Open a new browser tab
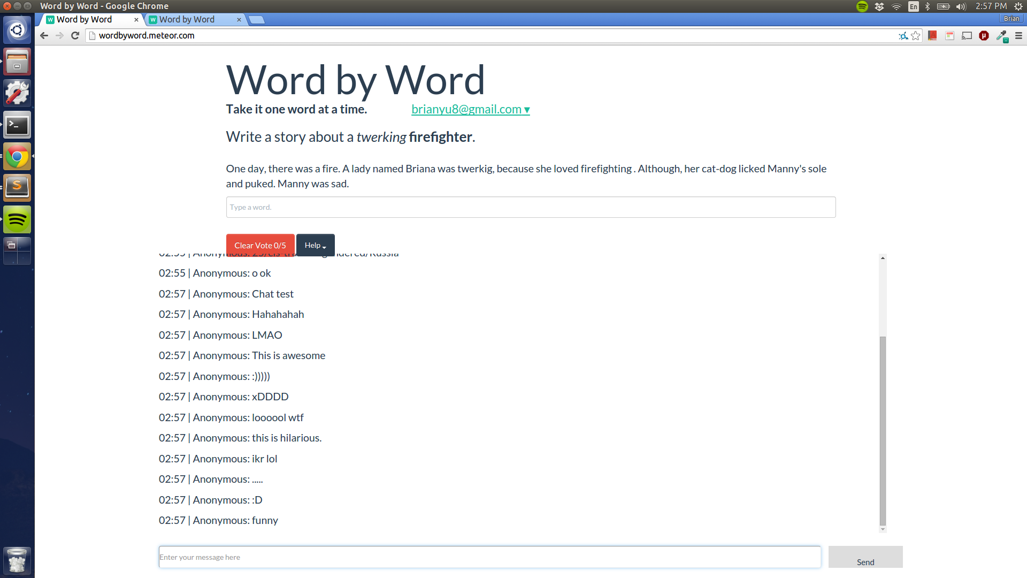Viewport: 1027px width, 578px height. pyautogui.click(x=257, y=20)
